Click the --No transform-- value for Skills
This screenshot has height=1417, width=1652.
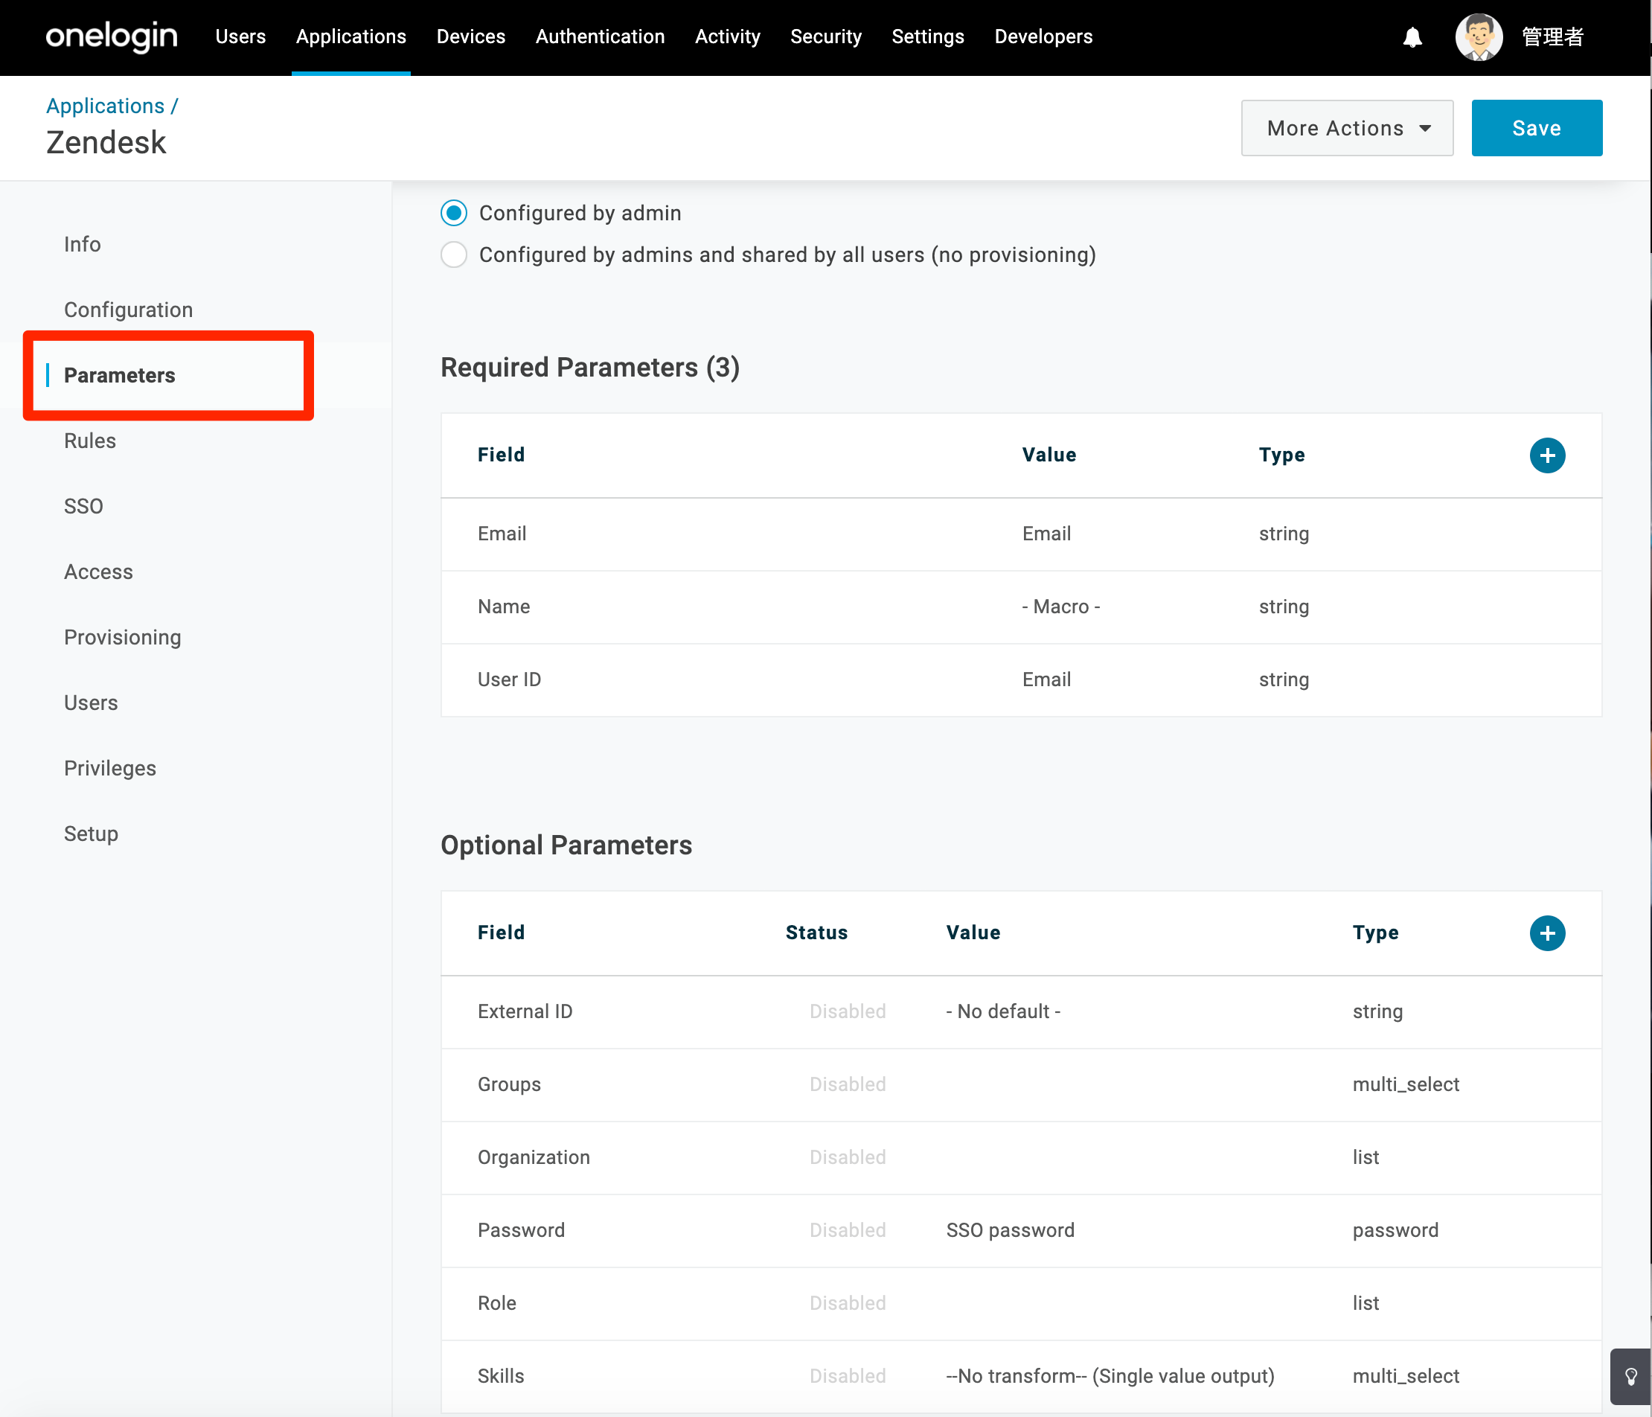pyautogui.click(x=1110, y=1376)
